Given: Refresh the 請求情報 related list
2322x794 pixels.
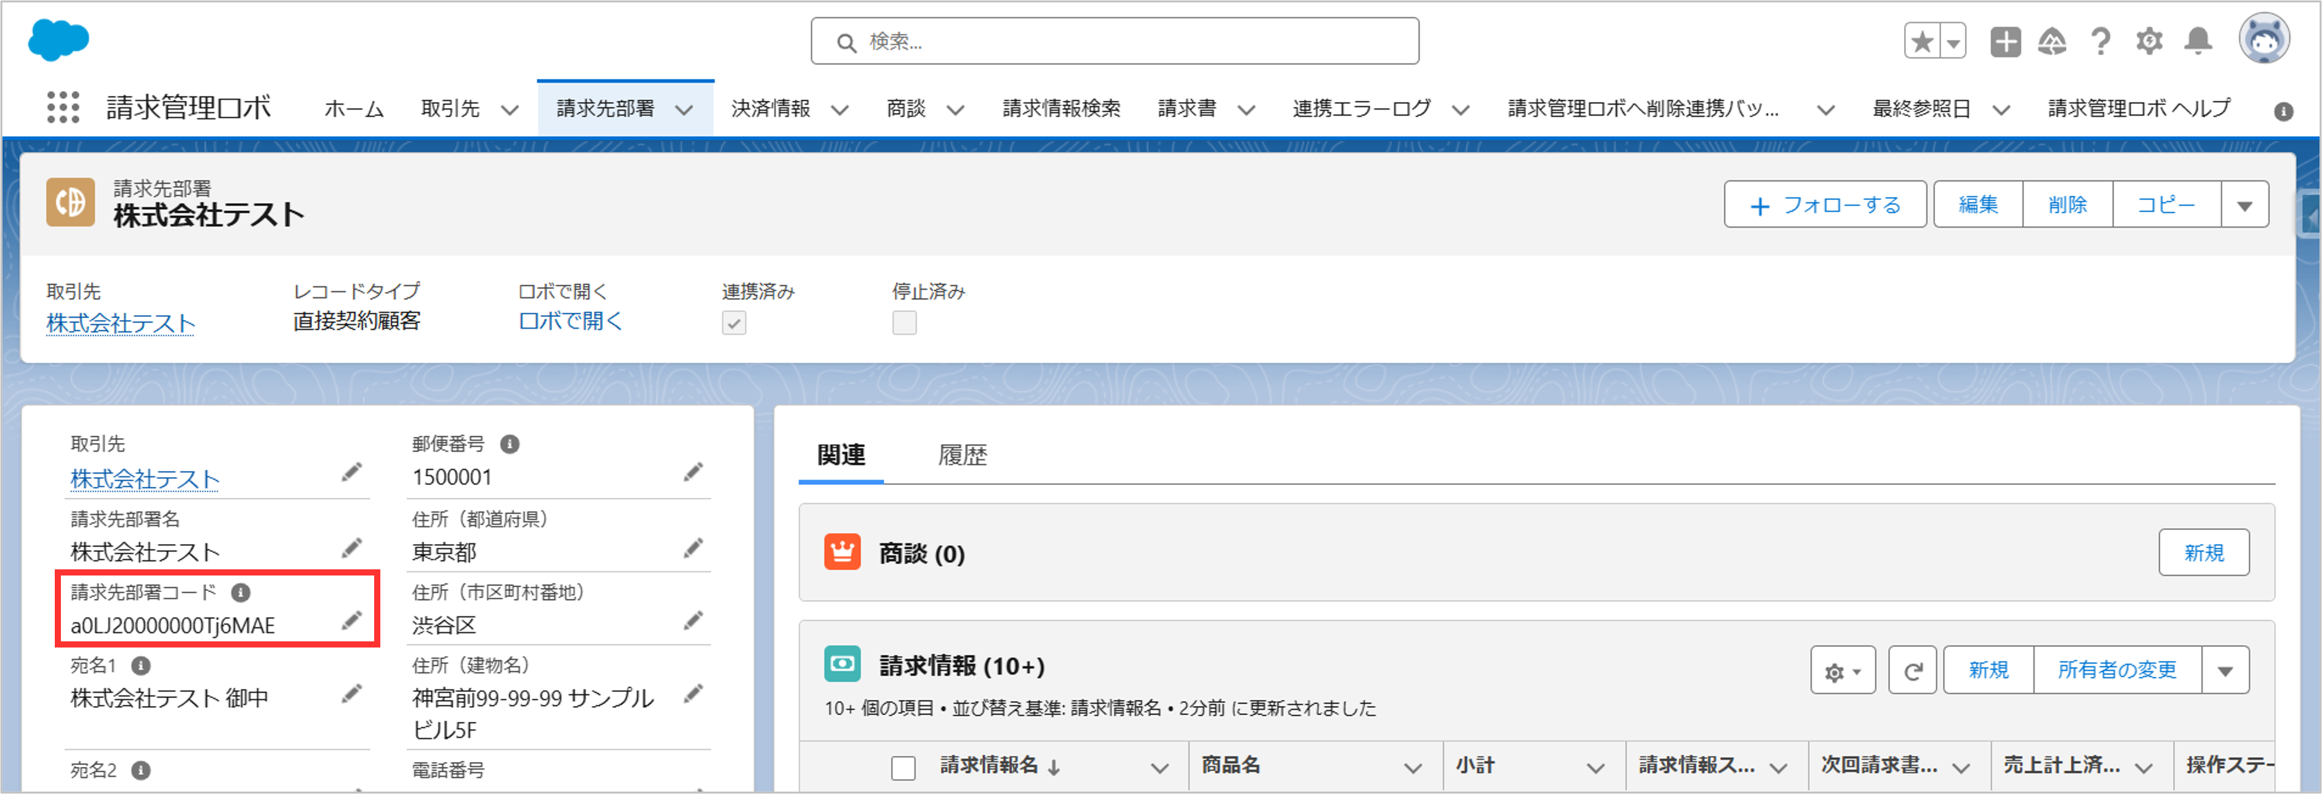Looking at the screenshot, I should point(1912,670).
